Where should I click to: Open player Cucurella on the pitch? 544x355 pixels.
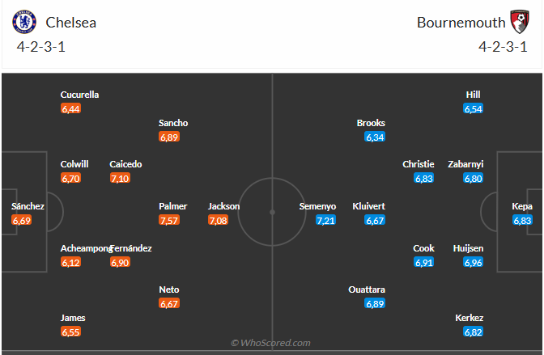pos(79,95)
